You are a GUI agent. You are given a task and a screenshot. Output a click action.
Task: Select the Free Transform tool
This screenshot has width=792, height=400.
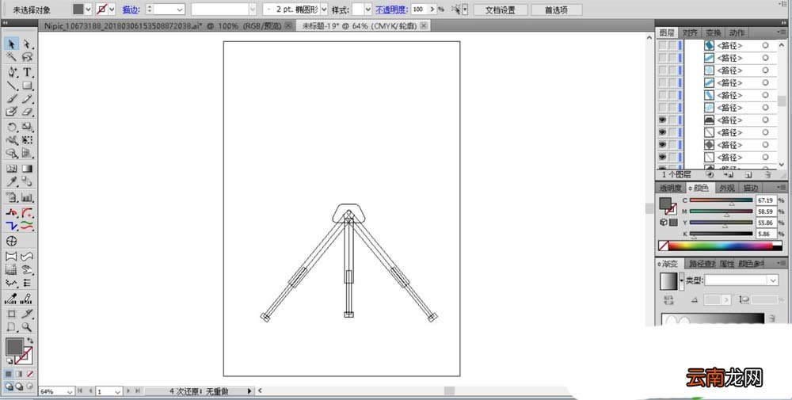click(x=27, y=140)
